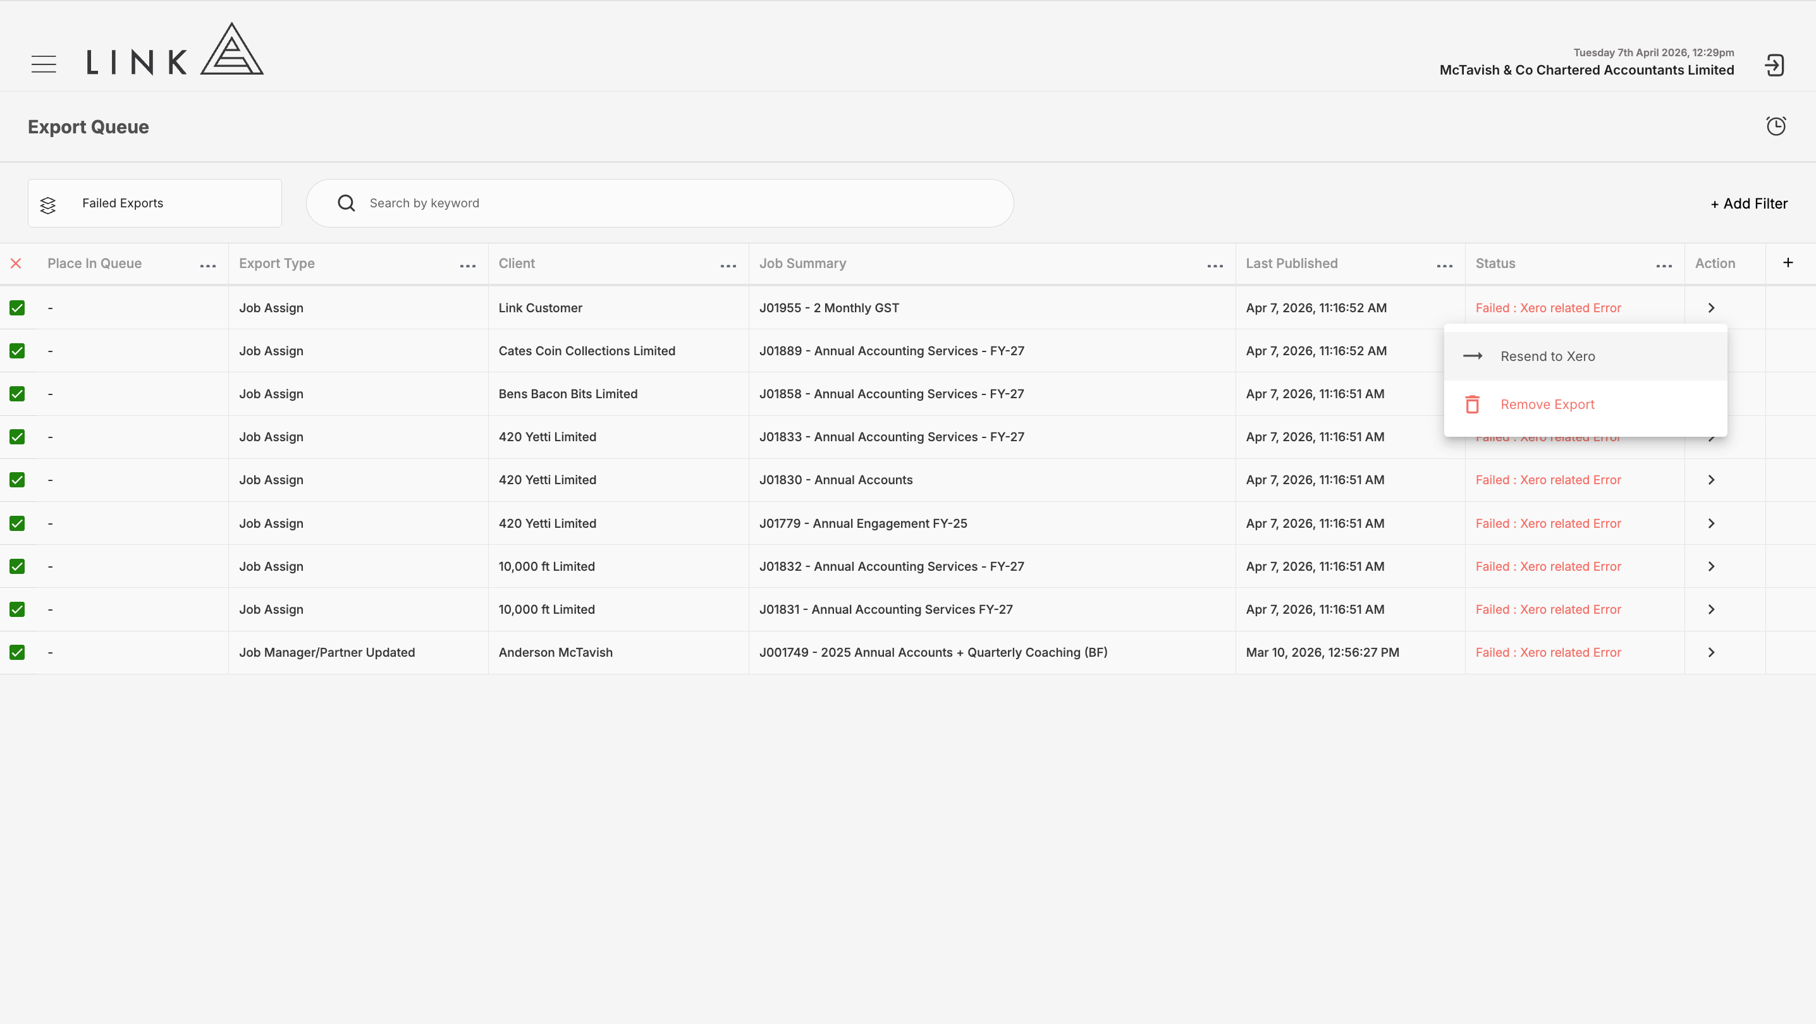Uncheck the J01779 Annual Engagement row
The height and width of the screenshot is (1024, 1816).
17,523
